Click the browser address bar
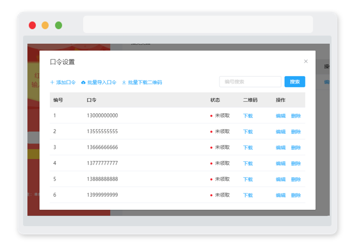 tap(198, 24)
